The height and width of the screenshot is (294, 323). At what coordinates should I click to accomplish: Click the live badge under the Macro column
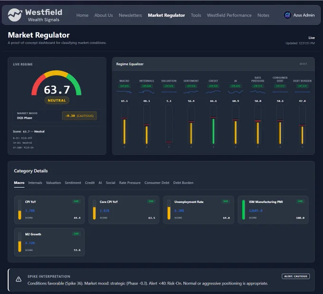(124, 86)
